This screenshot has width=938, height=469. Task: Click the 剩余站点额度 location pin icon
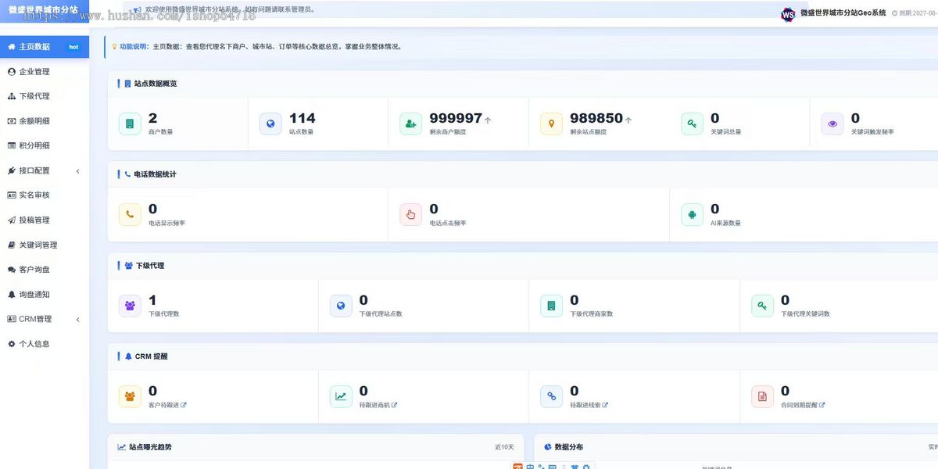point(551,124)
